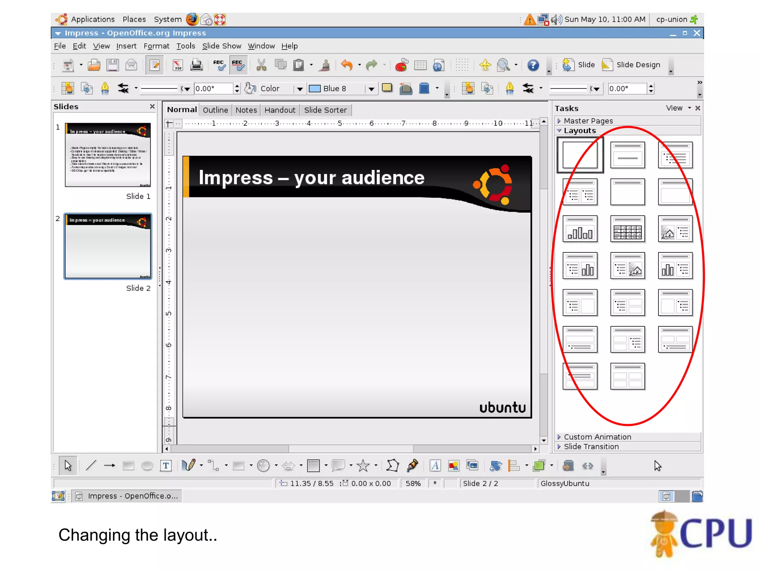
Task: Select the arrow Select tool
Action: coord(68,465)
